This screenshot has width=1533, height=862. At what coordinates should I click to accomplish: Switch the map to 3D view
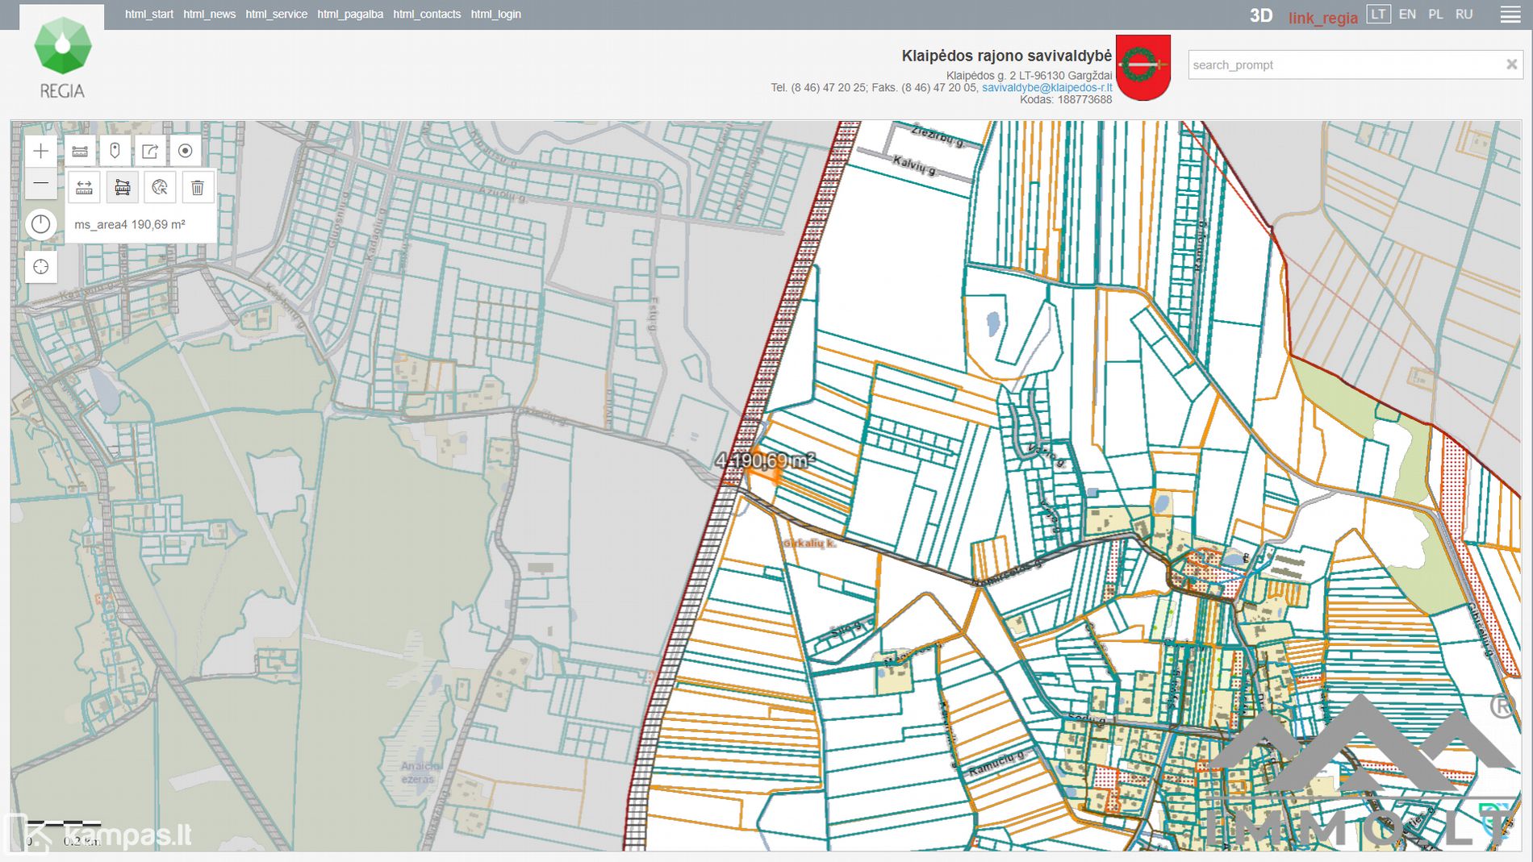(x=1260, y=15)
